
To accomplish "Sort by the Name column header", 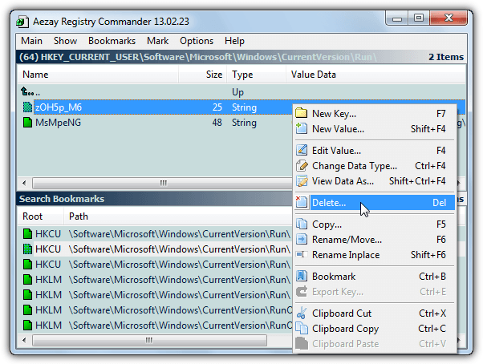I will [x=98, y=75].
